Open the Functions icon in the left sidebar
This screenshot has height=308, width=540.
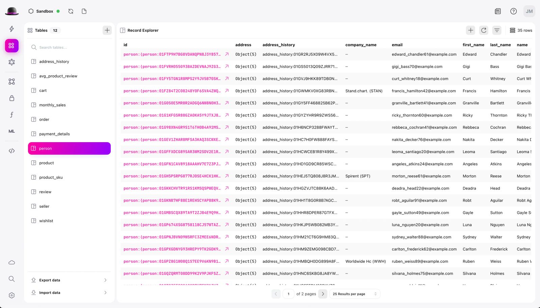pos(11,115)
